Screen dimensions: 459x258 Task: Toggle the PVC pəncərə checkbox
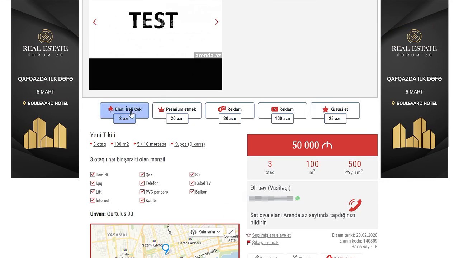click(x=142, y=192)
